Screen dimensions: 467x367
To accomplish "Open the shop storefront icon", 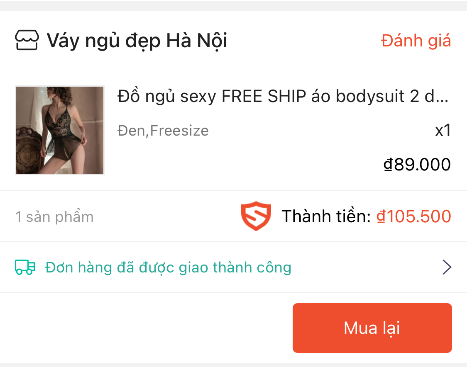I will 27,40.
